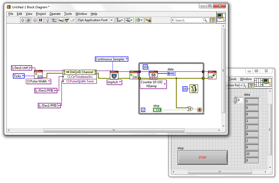Select the DAQmx Timing VI

coord(114,75)
